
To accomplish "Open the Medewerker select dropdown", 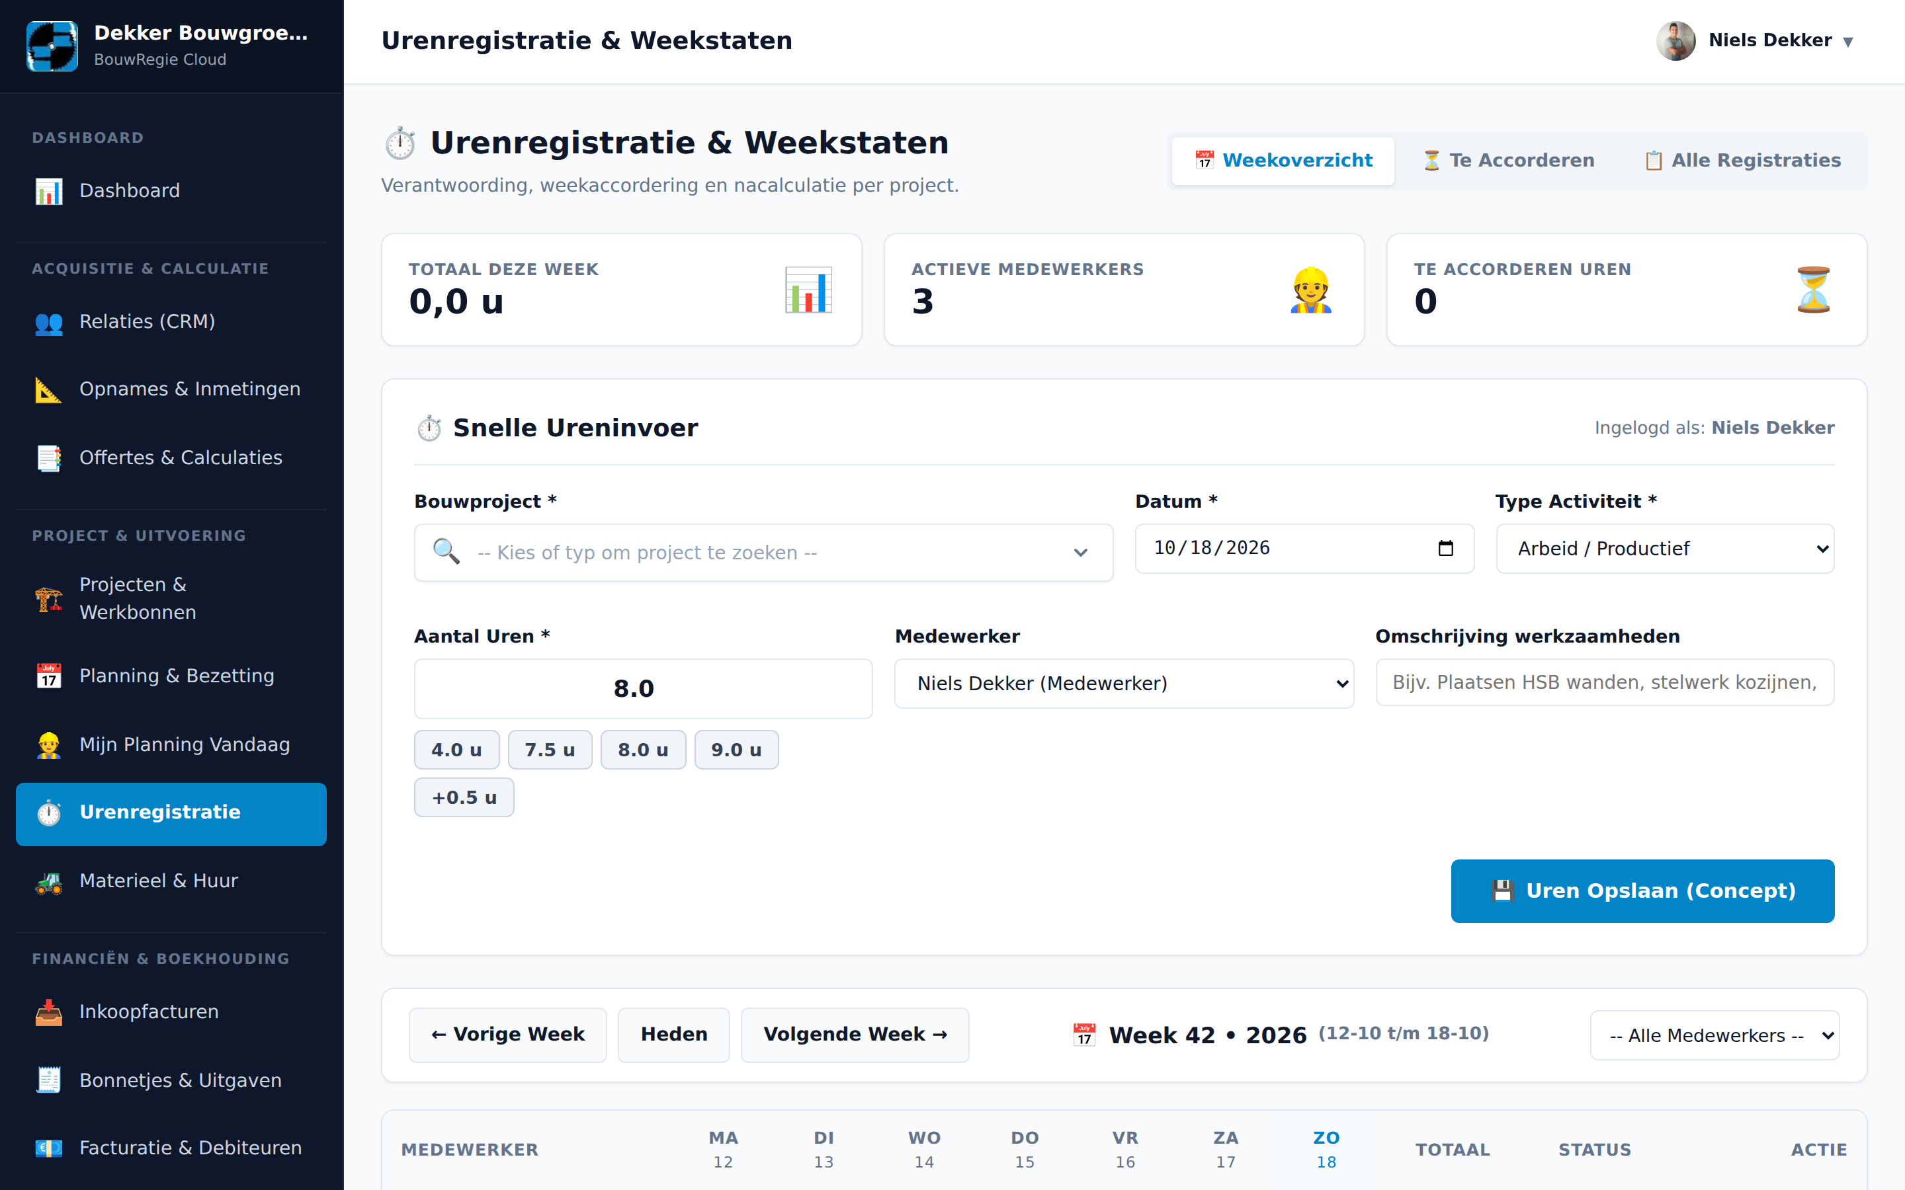I will pyautogui.click(x=1123, y=683).
